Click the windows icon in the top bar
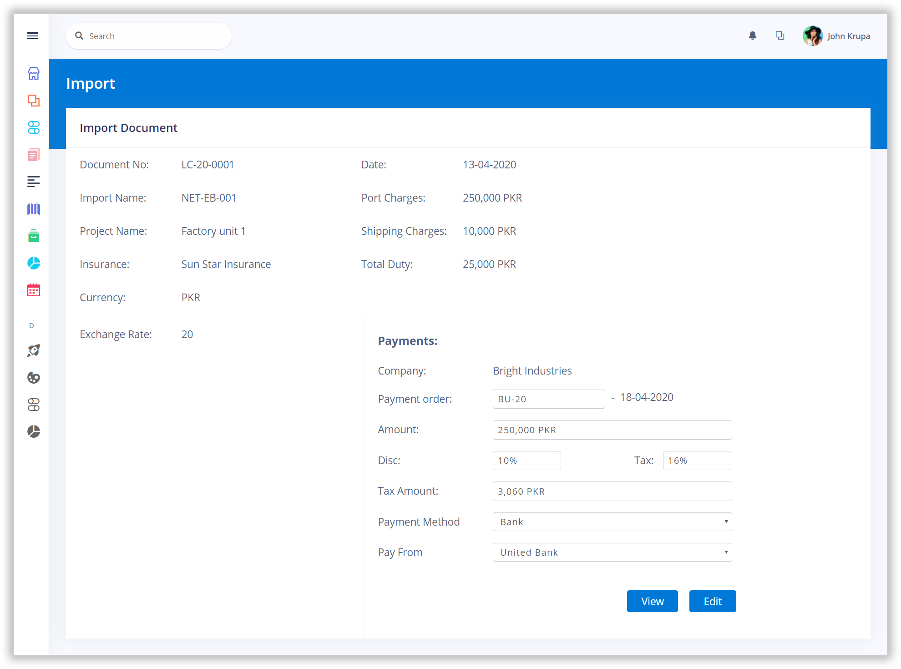This screenshot has height=669, width=901. pyautogui.click(x=780, y=36)
